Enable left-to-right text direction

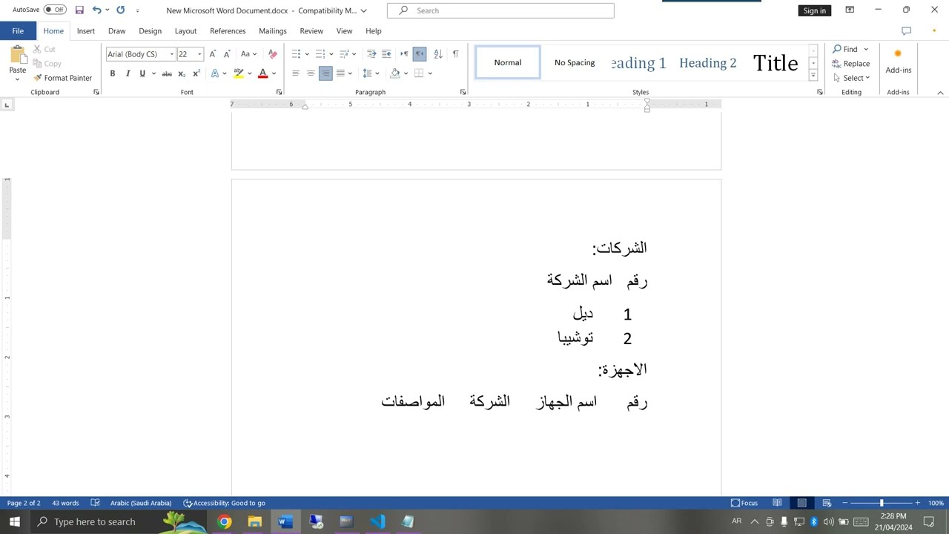404,54
